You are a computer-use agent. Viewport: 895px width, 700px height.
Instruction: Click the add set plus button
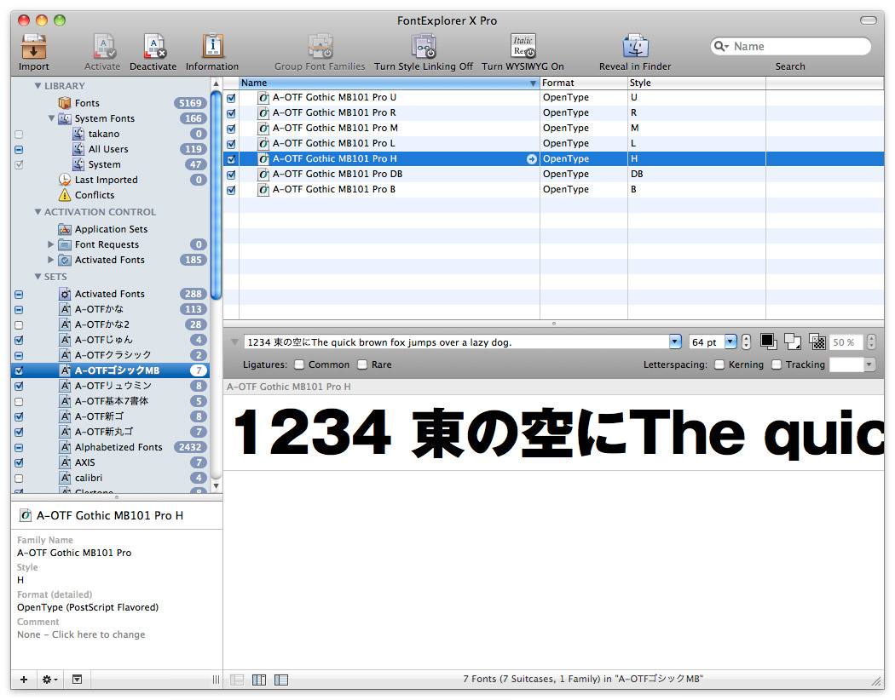point(24,679)
